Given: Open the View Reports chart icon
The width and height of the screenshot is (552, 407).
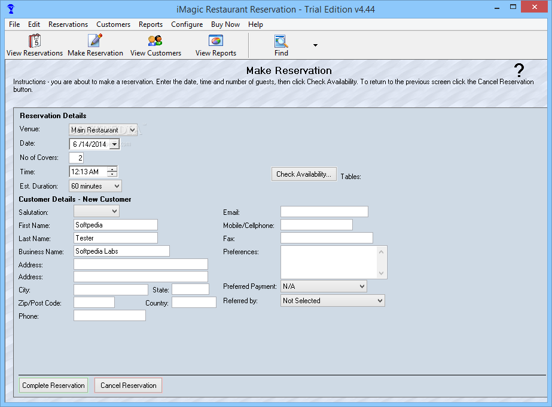Looking at the screenshot, I should pyautogui.click(x=216, y=41).
